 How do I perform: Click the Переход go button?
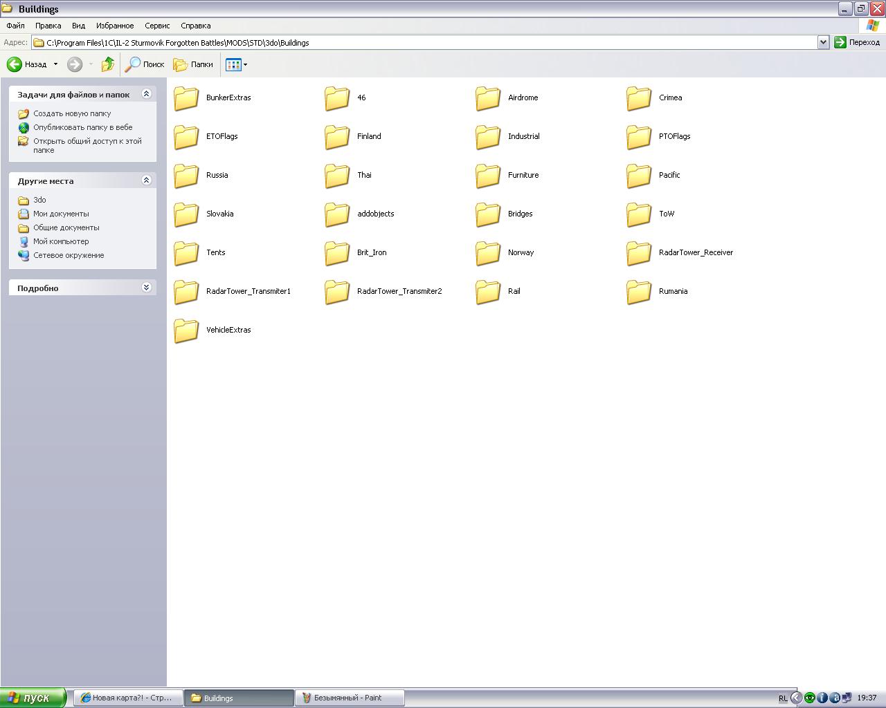(857, 42)
